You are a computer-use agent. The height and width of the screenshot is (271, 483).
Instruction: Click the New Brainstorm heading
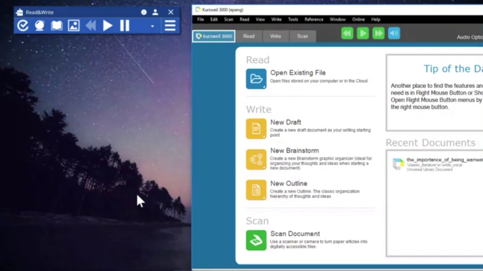point(294,151)
